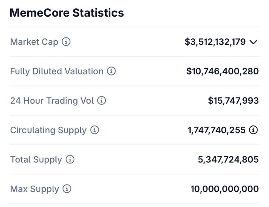Click the 24 Hour Trading Vol label
The height and width of the screenshot is (207, 269).
(x=52, y=101)
